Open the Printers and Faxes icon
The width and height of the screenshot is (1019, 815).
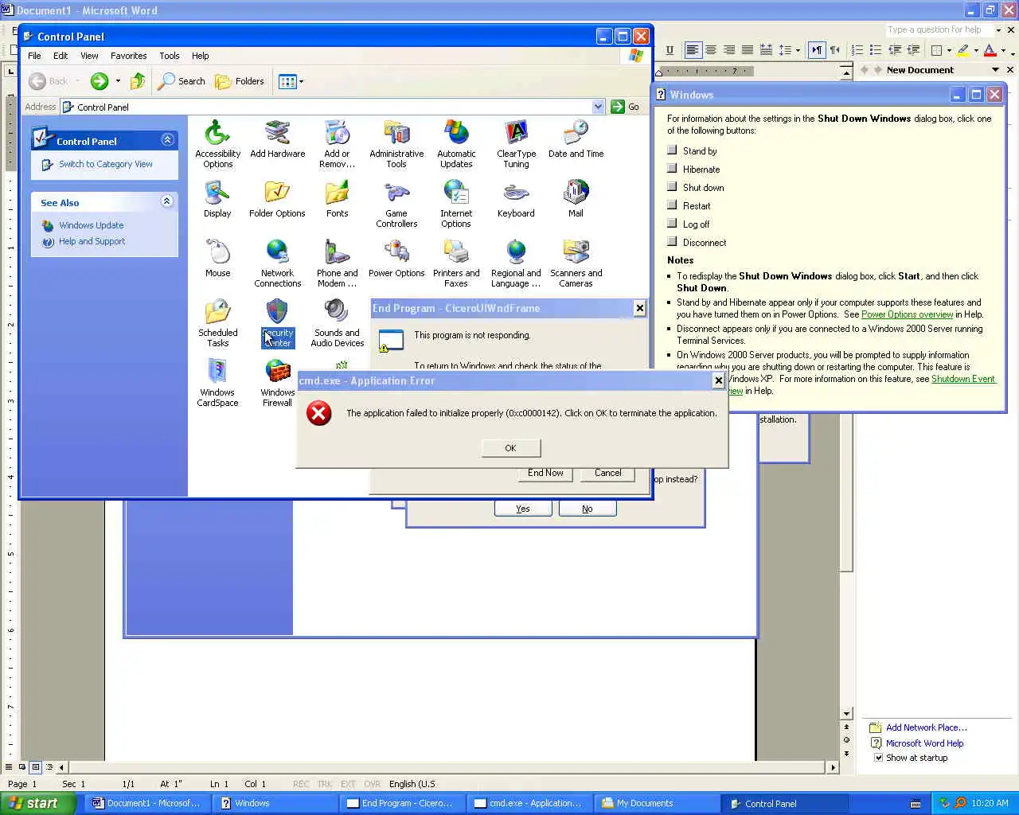(x=456, y=263)
